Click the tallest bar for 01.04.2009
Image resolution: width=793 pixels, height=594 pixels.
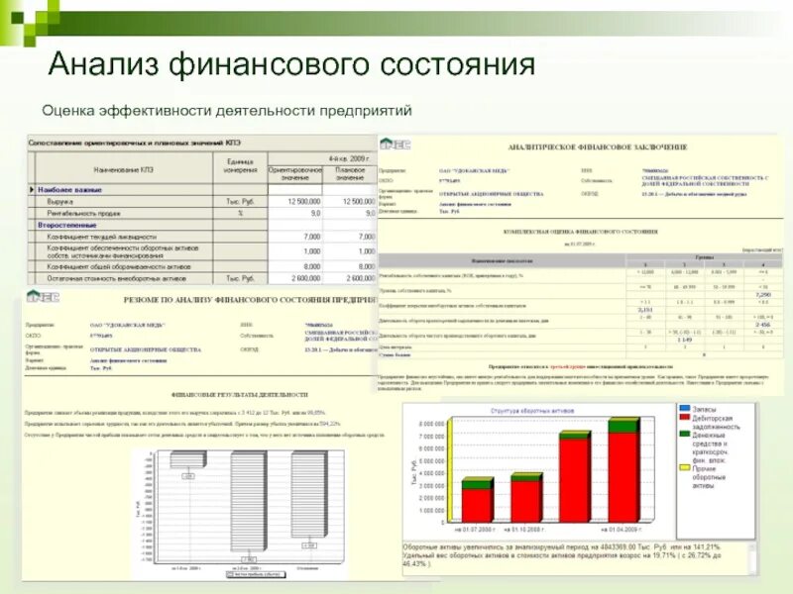pos(623,470)
